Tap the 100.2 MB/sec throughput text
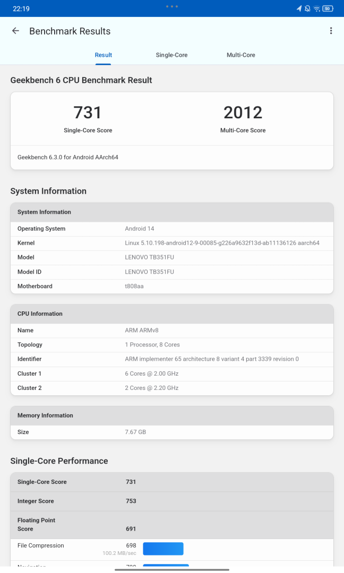The width and height of the screenshot is (344, 573). tap(119, 553)
